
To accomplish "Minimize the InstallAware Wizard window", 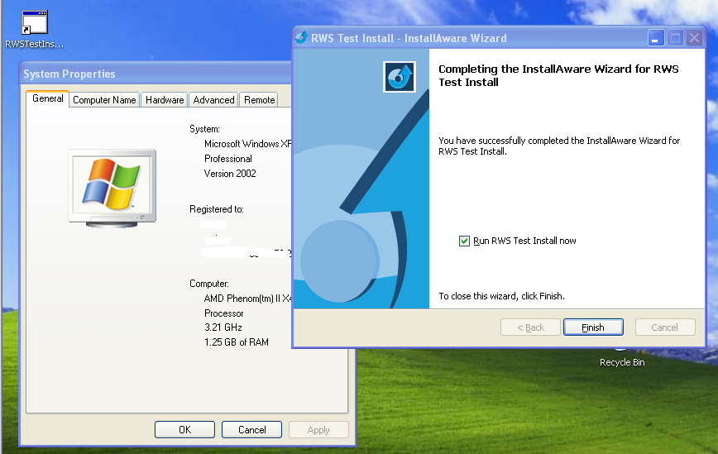I will point(656,38).
